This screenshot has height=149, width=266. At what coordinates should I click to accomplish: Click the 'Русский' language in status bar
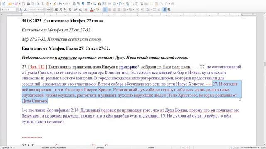150,147
